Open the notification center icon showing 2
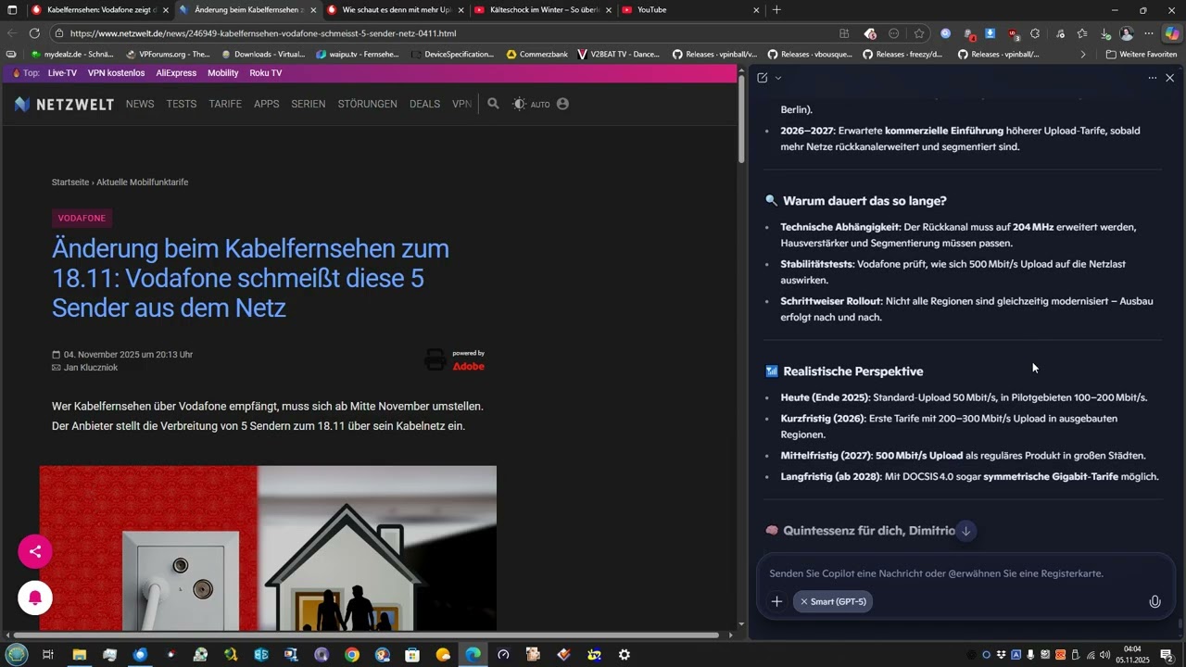 coord(1167,655)
